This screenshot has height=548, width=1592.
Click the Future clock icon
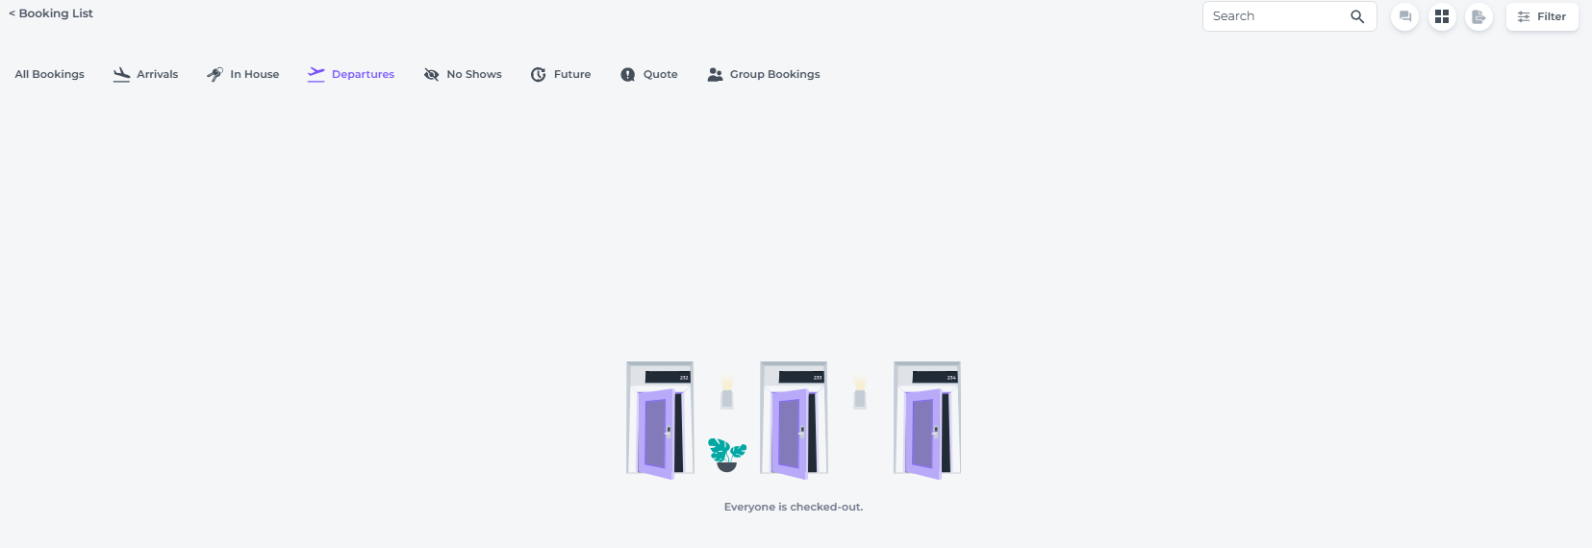coord(538,74)
